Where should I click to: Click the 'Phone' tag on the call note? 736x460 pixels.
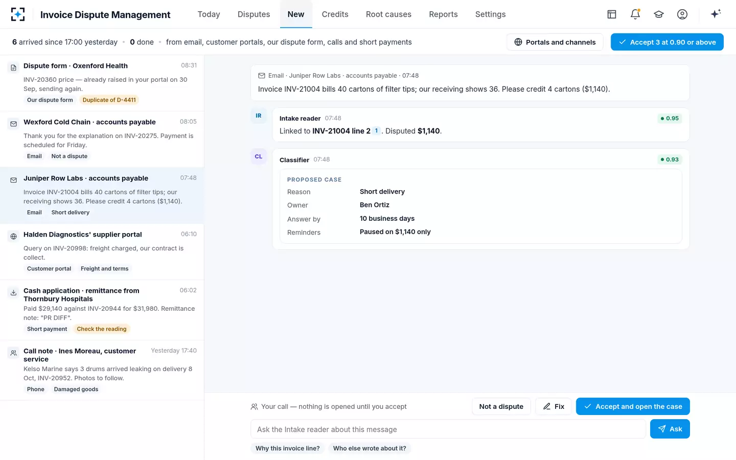pyautogui.click(x=36, y=389)
